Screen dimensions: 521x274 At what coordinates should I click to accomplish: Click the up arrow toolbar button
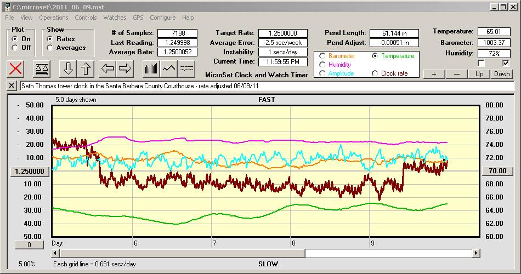[86, 68]
